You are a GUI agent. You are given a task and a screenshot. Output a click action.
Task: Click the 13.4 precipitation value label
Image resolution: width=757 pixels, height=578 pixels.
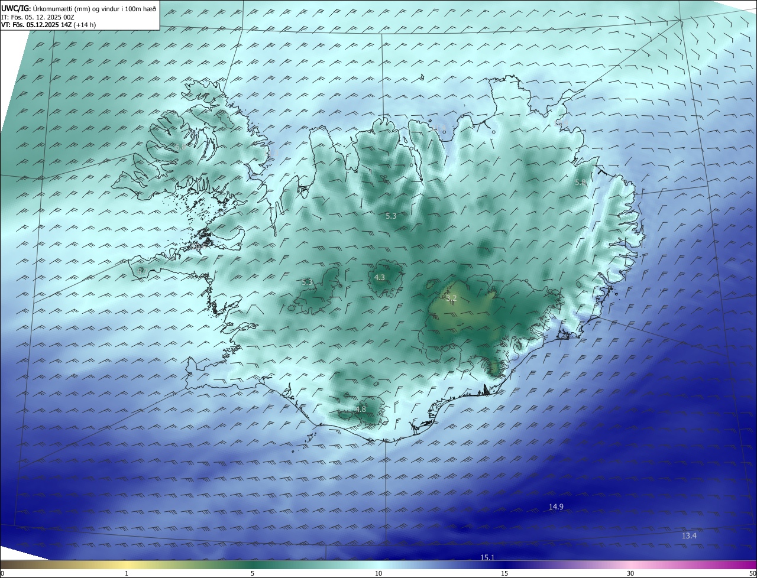pos(689,535)
